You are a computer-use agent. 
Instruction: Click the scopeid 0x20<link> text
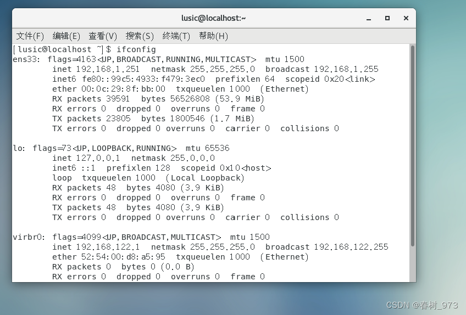330,79
